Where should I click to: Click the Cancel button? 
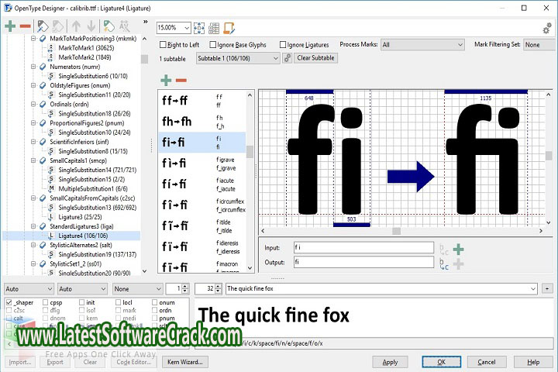point(487,362)
